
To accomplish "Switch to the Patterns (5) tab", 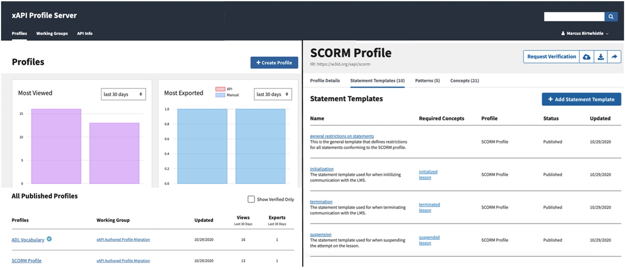I will 427,81.
